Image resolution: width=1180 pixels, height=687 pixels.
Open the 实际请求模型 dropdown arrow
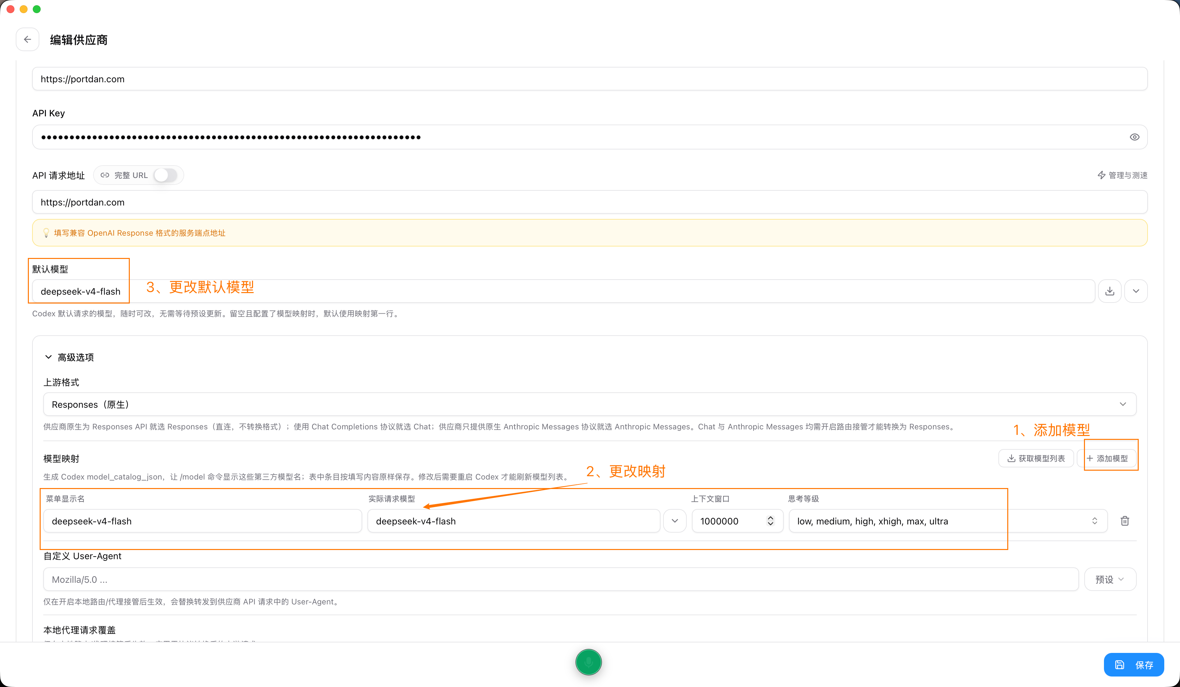point(675,521)
